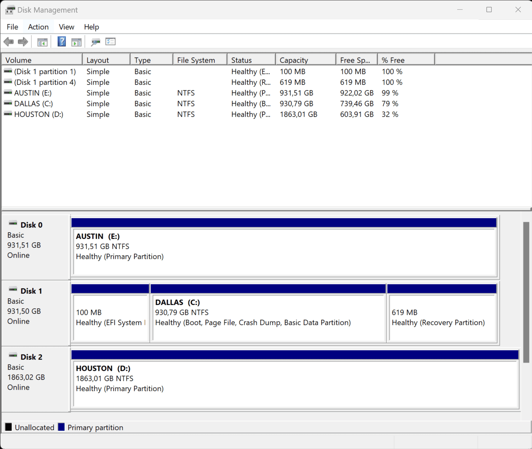Click the Healthy (R... status cell
Image resolution: width=532 pixels, height=449 pixels.
(x=251, y=82)
